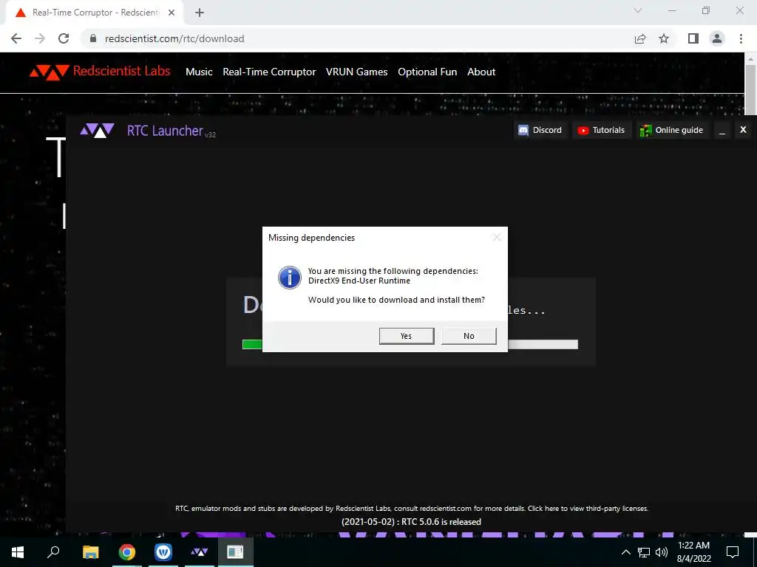Open Chrome tab search dropdown
This screenshot has width=757, height=567.
coord(638,10)
